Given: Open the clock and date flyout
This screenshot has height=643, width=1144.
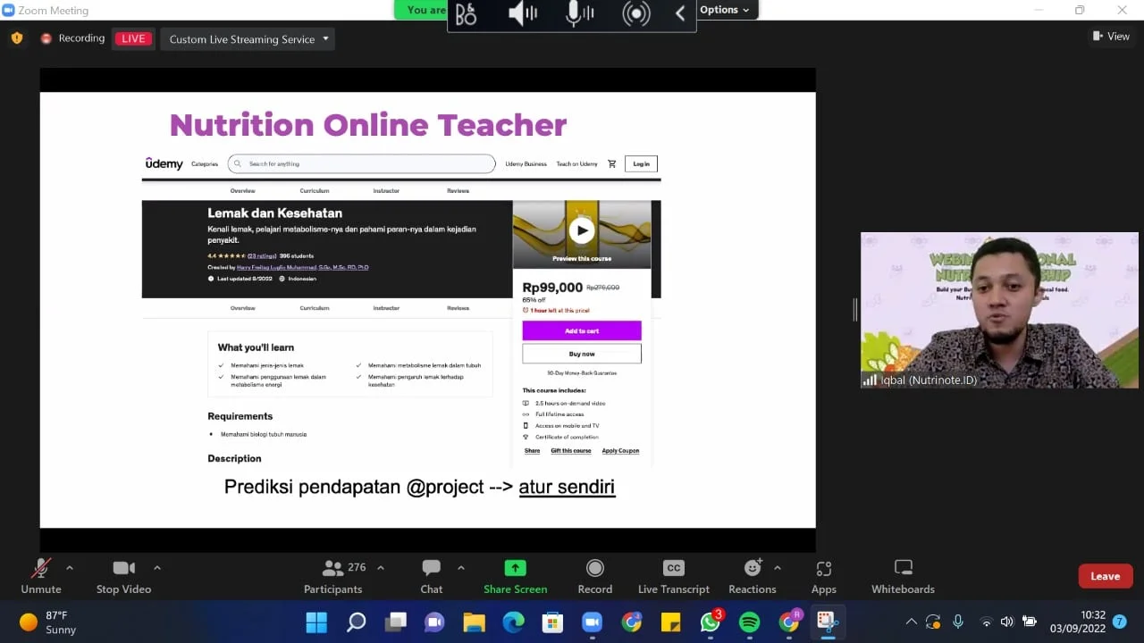Looking at the screenshot, I should coord(1079,622).
